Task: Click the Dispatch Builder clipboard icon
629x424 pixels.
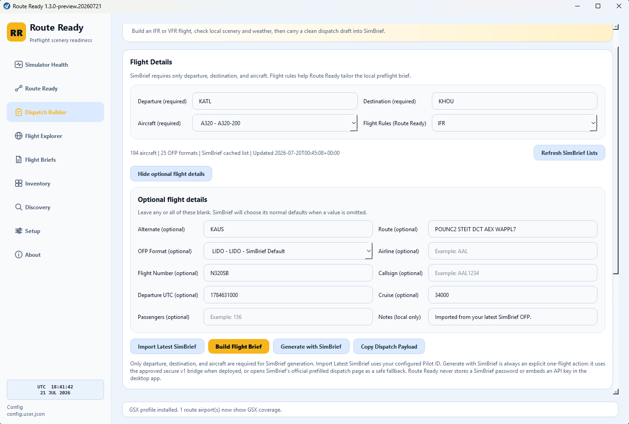Action: [x=19, y=112]
